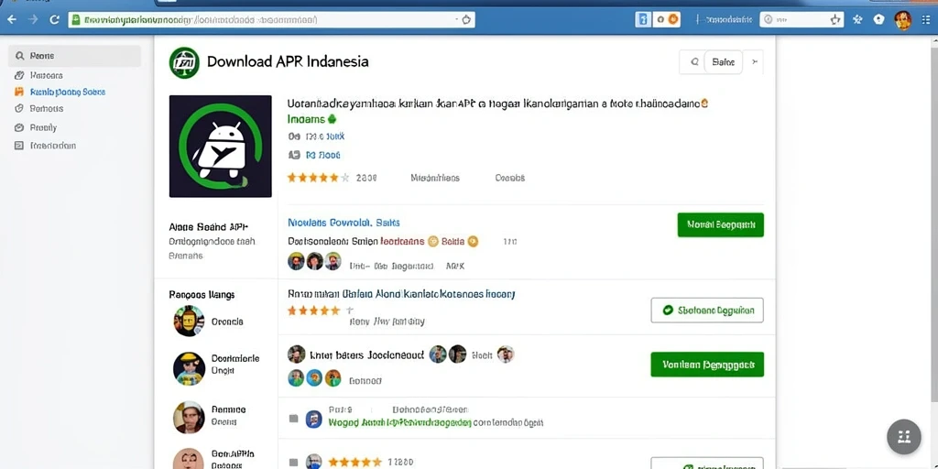Screen dimensions: 938x469
Task: Click the green "Indaems" developer link
Action: pos(308,119)
